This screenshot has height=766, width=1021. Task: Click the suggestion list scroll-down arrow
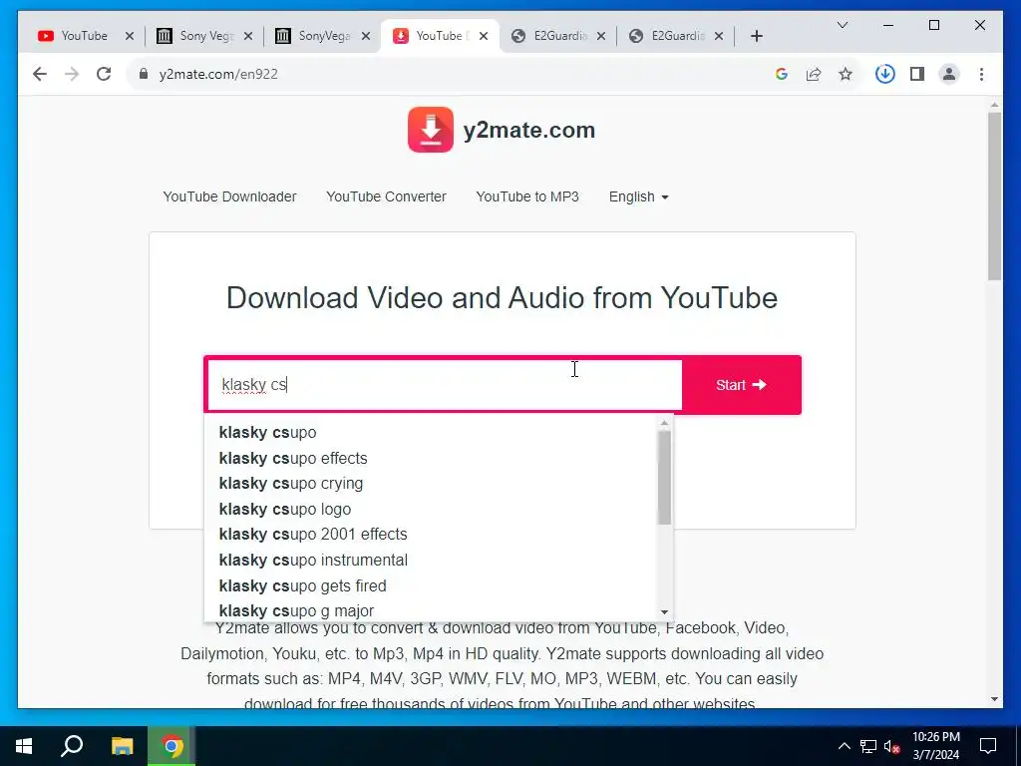click(x=664, y=612)
